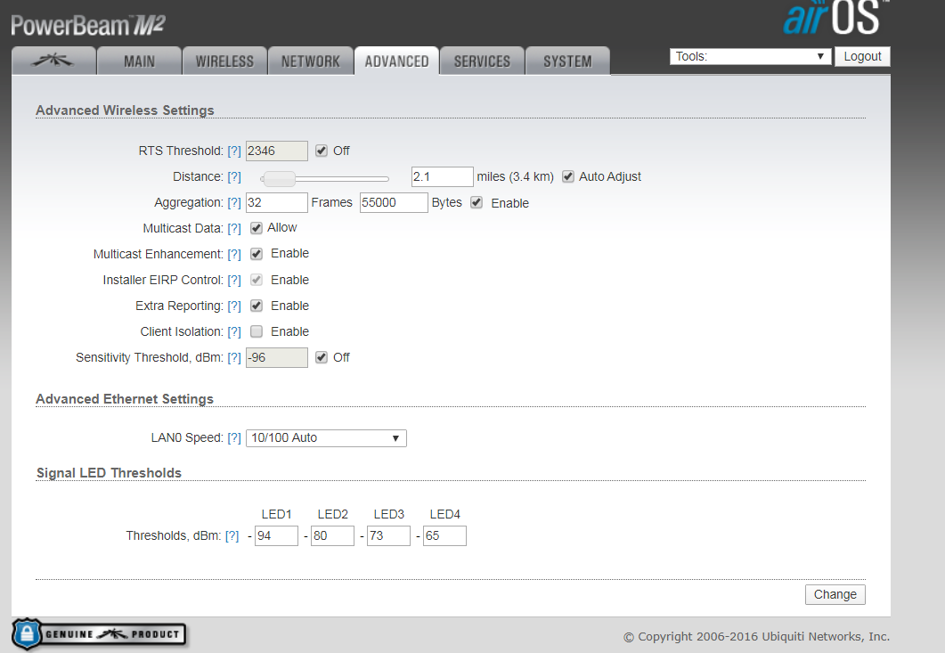The image size is (945, 653).
Task: Click the Distance slider handle
Action: tap(279, 178)
